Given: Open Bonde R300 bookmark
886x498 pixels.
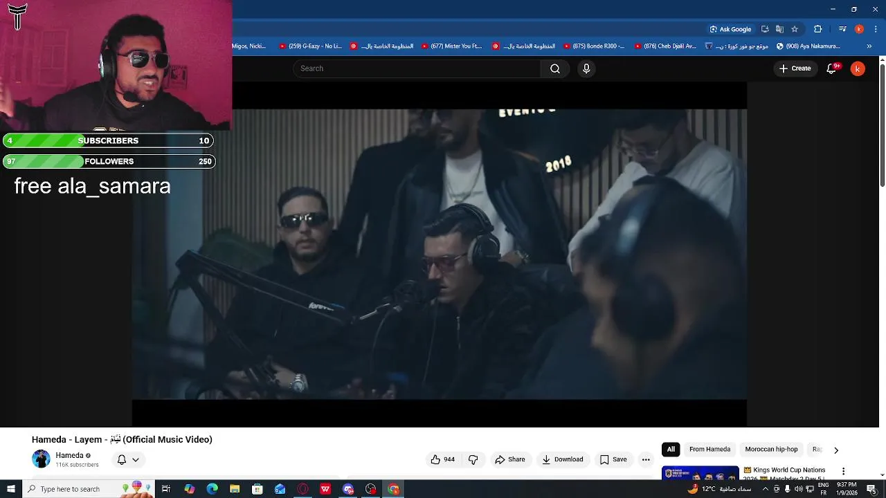Looking at the screenshot, I should [x=594, y=46].
